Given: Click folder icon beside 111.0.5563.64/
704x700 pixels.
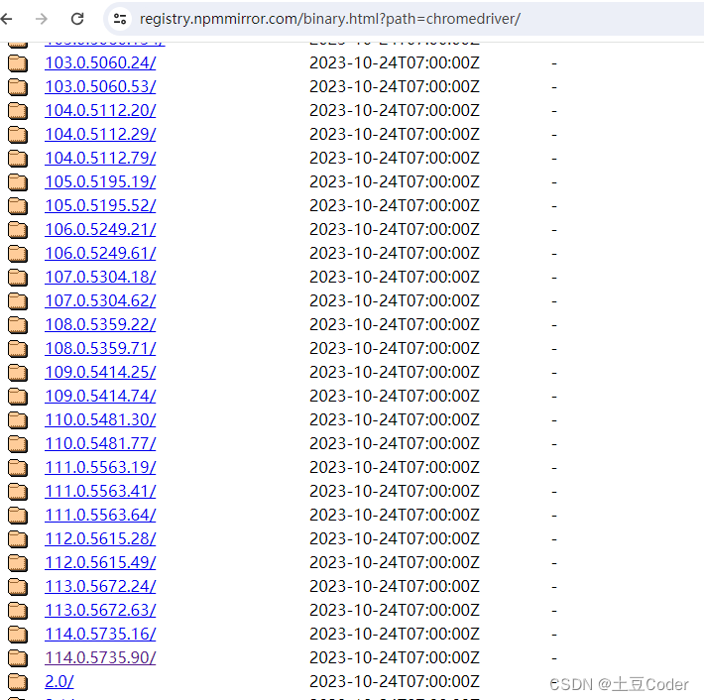Looking at the screenshot, I should pyautogui.click(x=18, y=516).
